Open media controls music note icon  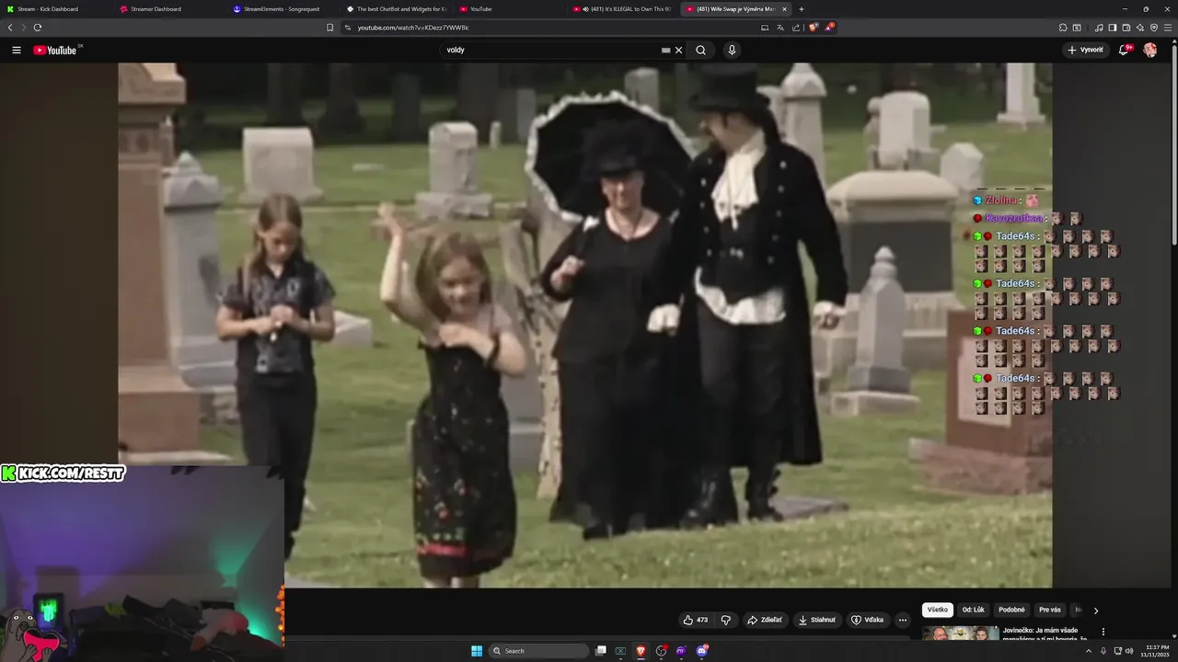pos(1100,28)
